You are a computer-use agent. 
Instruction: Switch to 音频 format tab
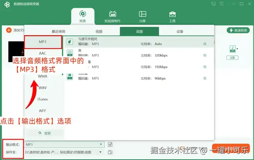coord(139,31)
